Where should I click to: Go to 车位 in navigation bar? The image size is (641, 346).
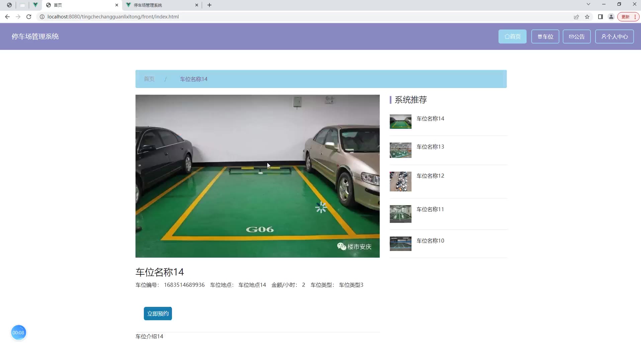coord(545,36)
